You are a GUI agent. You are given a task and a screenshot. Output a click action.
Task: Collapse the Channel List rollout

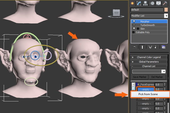pyautogui.click(x=148, y=66)
